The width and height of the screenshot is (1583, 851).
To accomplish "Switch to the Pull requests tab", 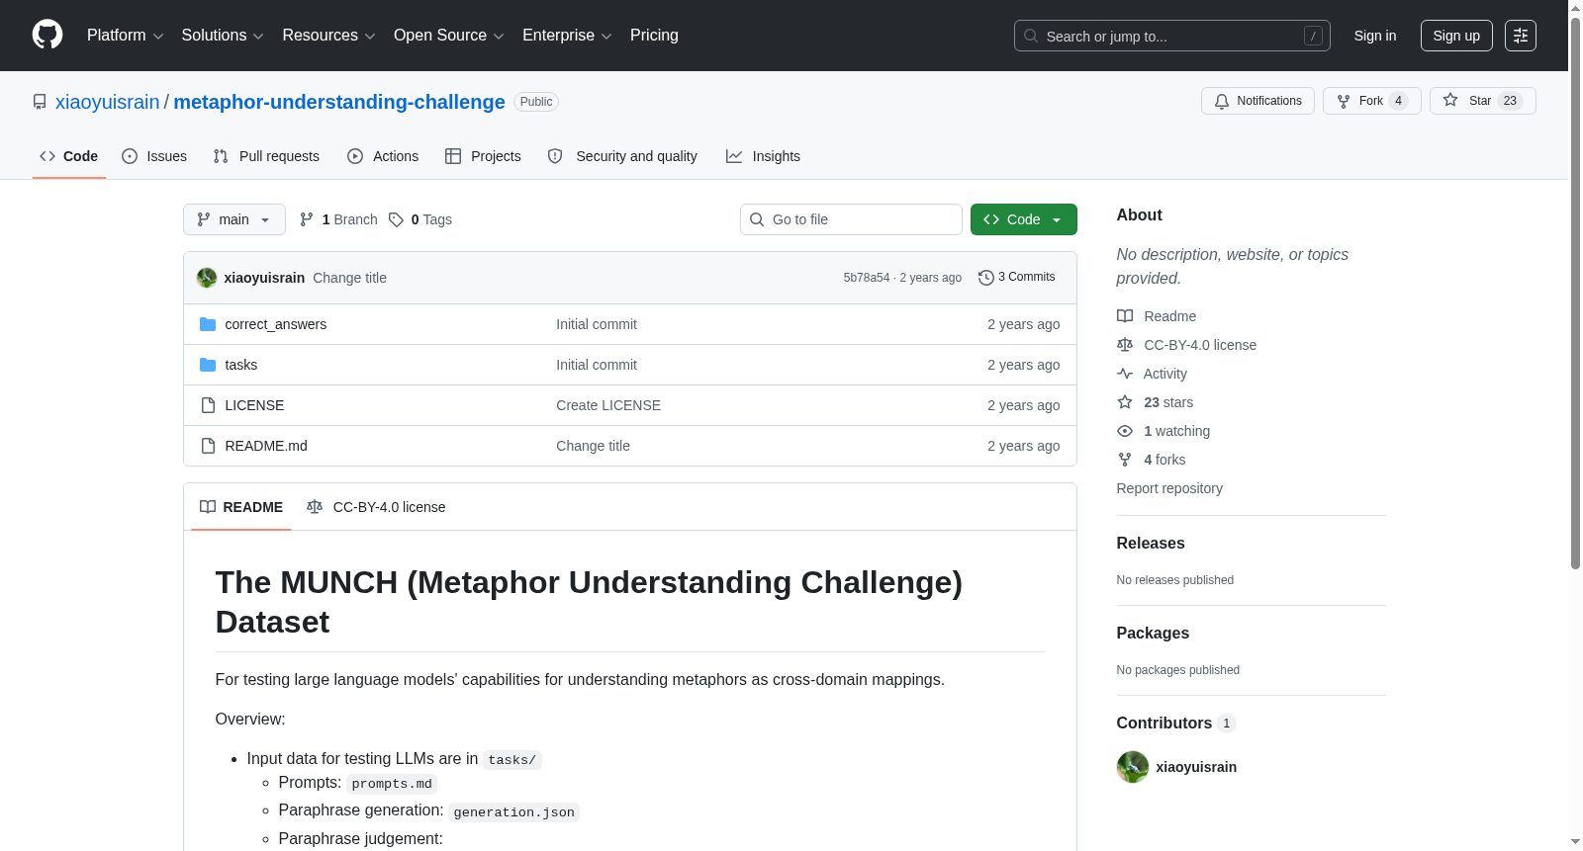I will point(266,156).
